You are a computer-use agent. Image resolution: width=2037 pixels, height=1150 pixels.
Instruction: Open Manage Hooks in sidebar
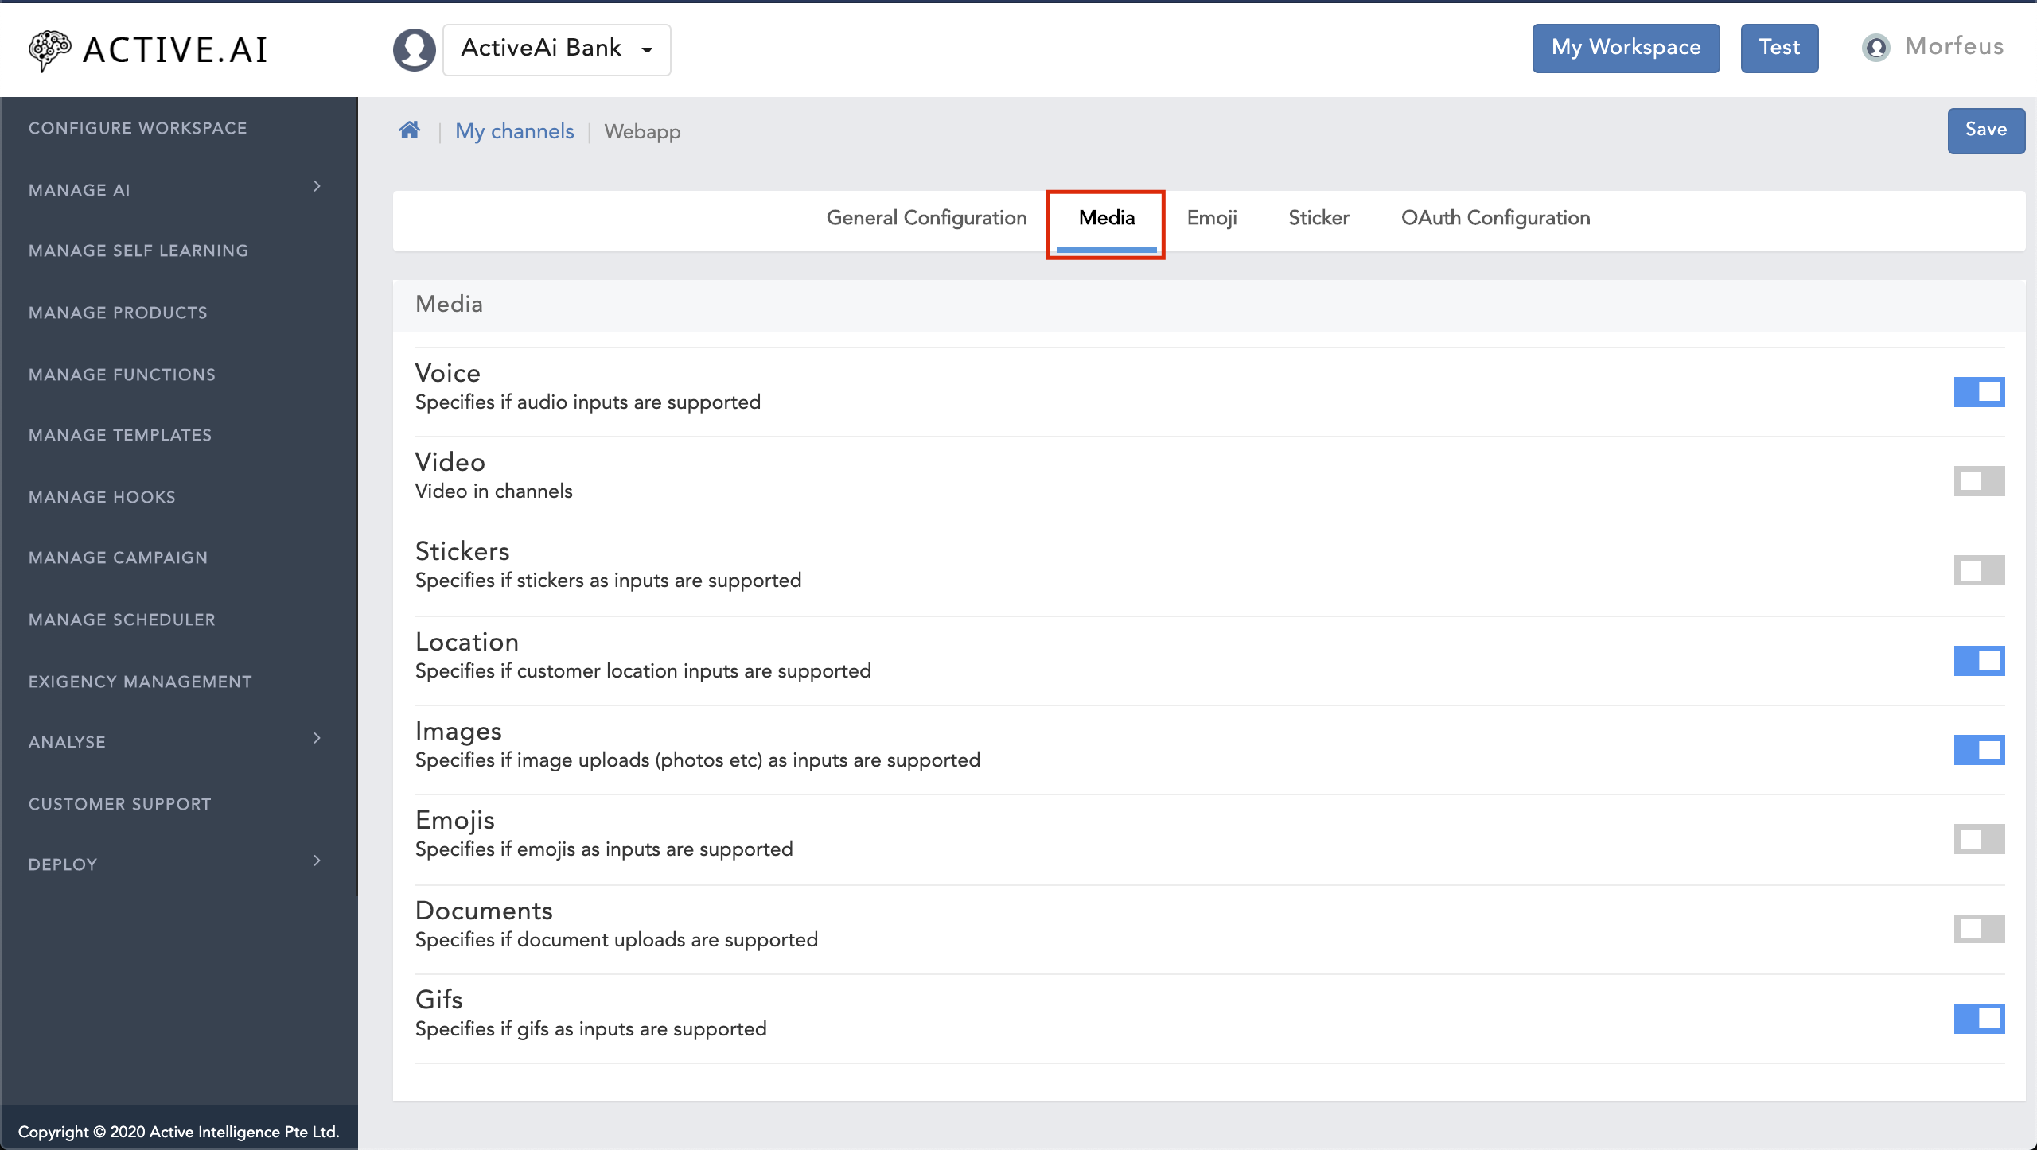[102, 497]
